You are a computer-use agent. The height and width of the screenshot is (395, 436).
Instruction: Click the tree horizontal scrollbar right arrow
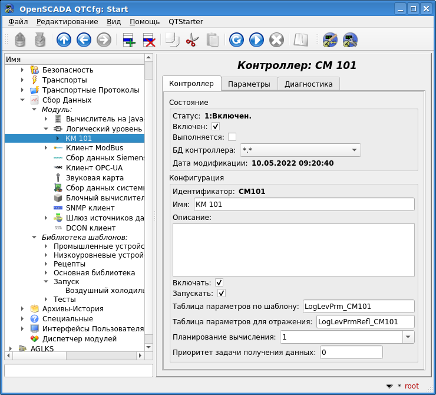click(x=140, y=355)
